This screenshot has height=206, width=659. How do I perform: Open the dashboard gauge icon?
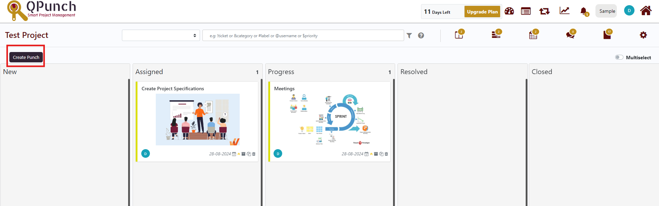point(509,11)
